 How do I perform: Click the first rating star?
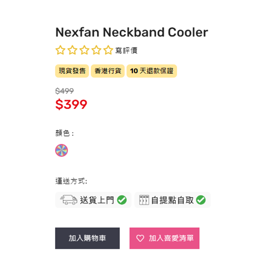click(60, 50)
